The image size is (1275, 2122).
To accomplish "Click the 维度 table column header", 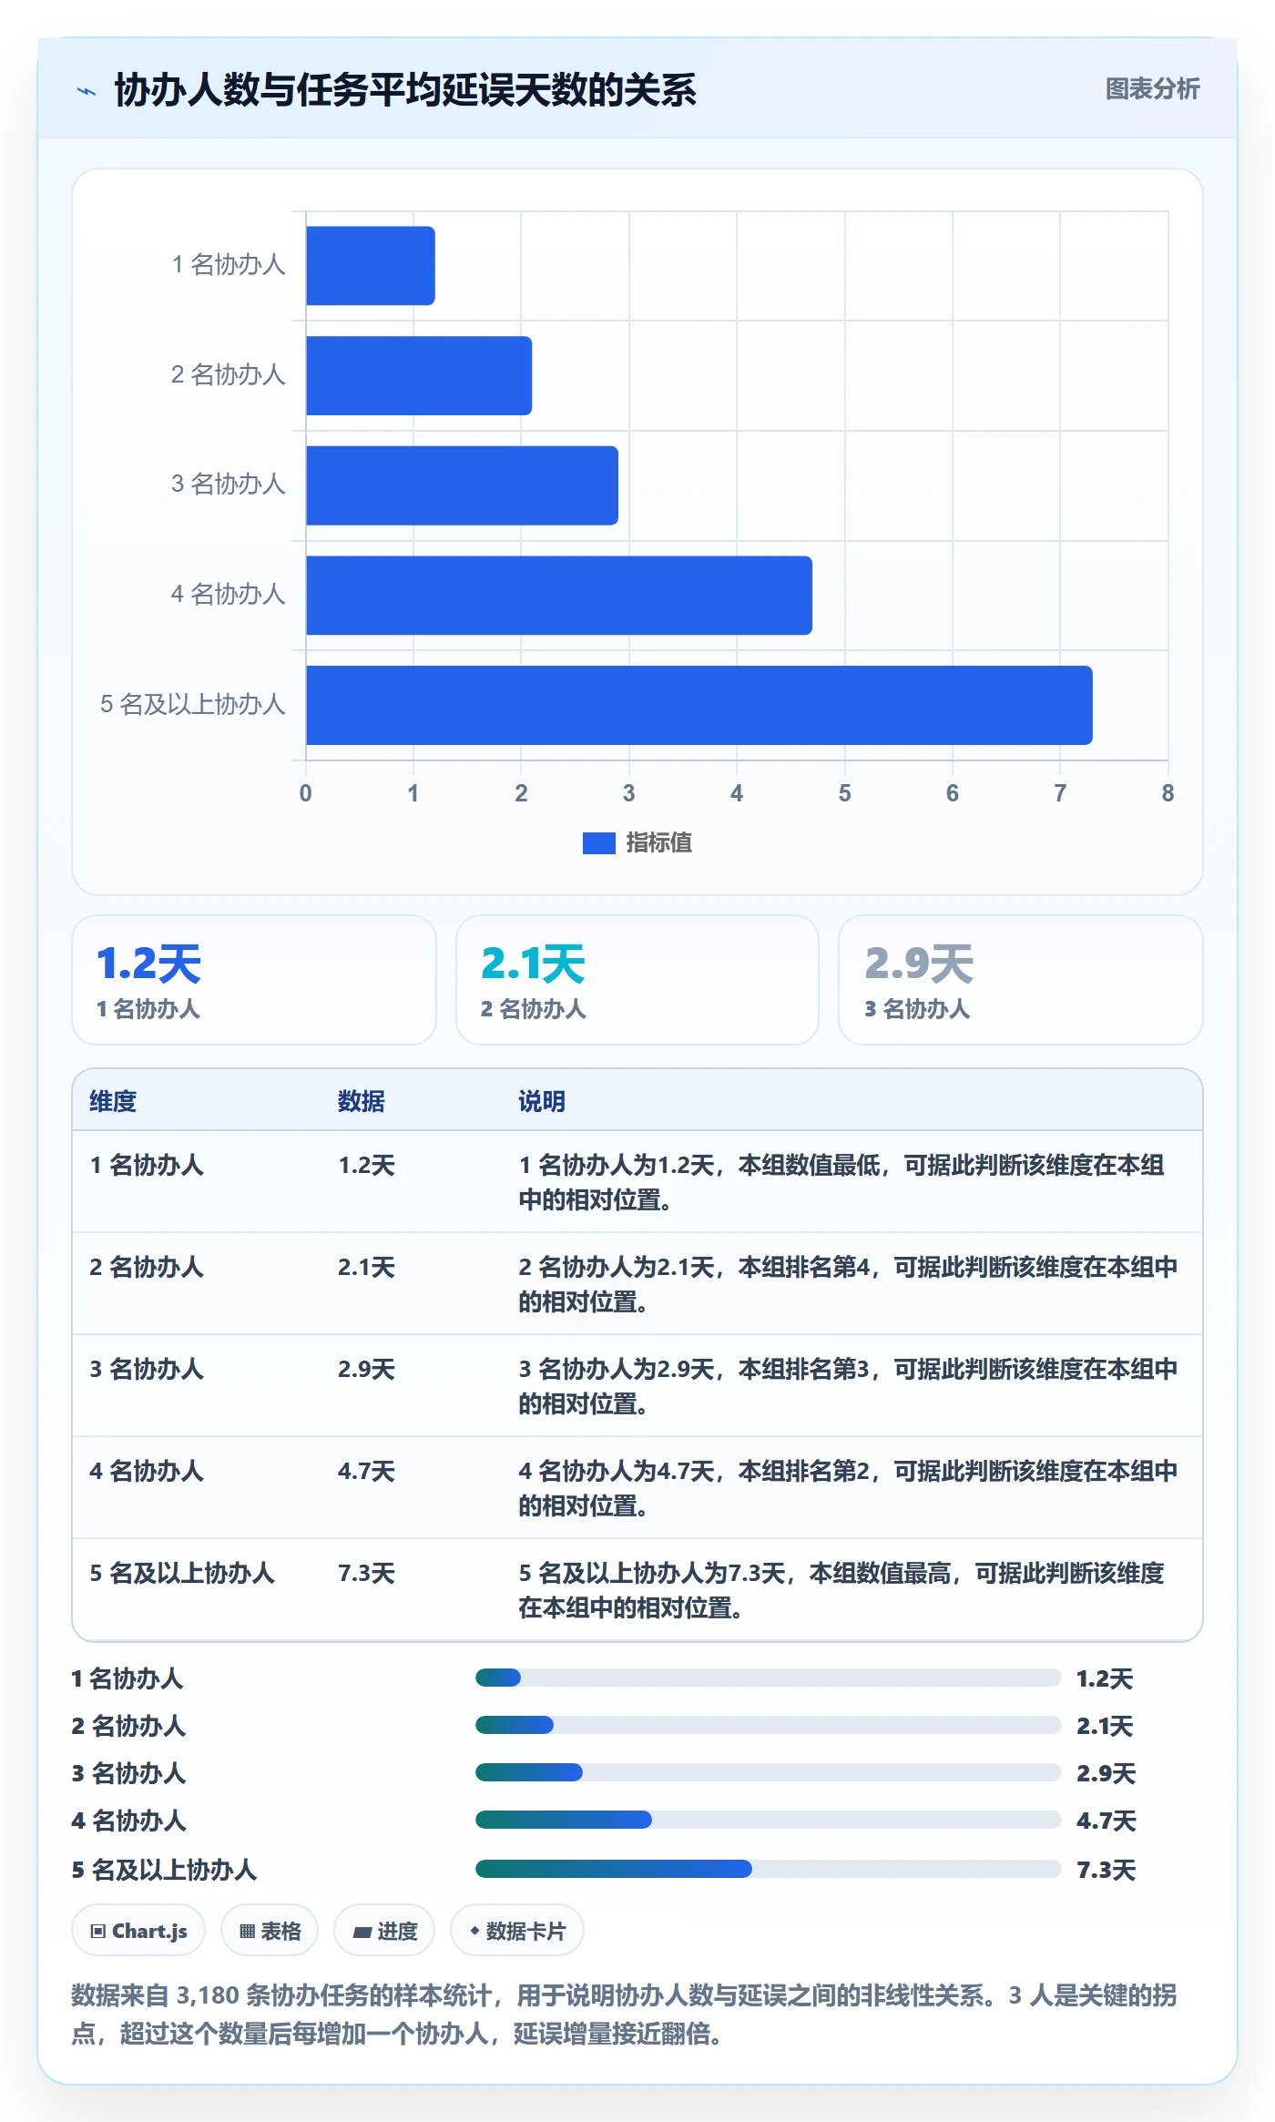I will coord(113,1101).
